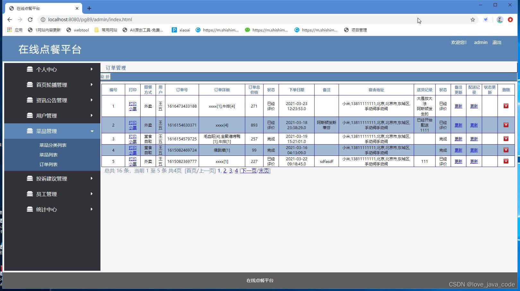Reload the page with the refresh icon
The image size is (520, 291).
coord(30,20)
